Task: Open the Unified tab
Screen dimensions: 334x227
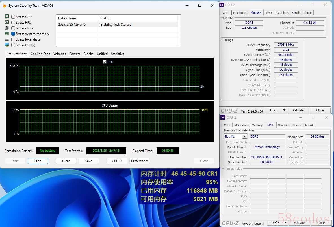Action: pos(102,54)
